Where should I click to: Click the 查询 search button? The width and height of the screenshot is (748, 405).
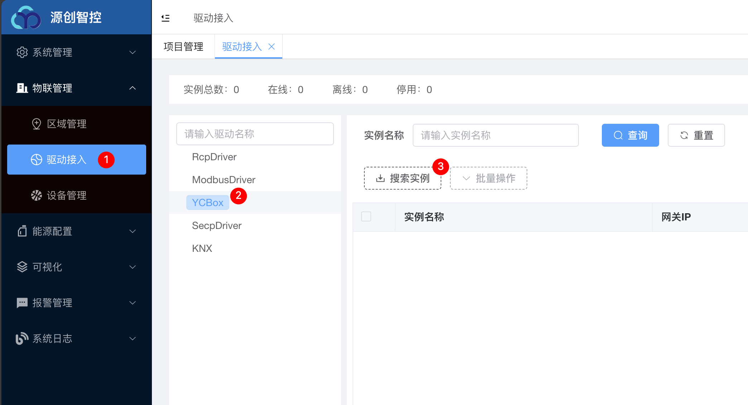click(630, 135)
